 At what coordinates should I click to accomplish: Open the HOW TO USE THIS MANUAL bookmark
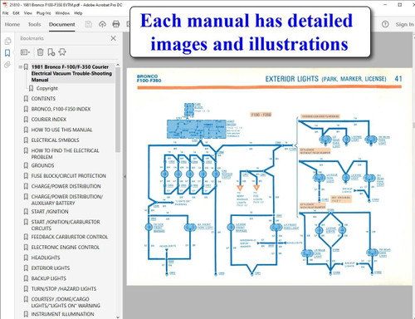click(x=61, y=130)
